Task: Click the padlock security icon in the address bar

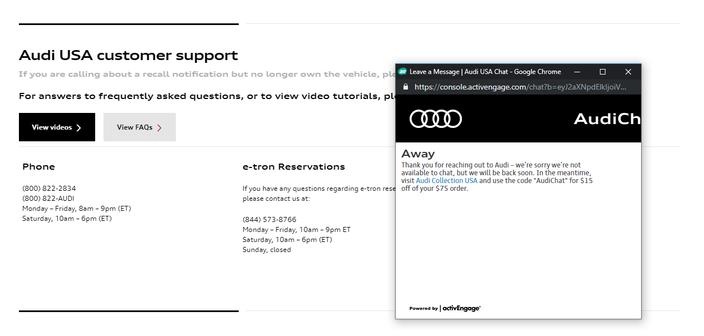Action: point(405,87)
